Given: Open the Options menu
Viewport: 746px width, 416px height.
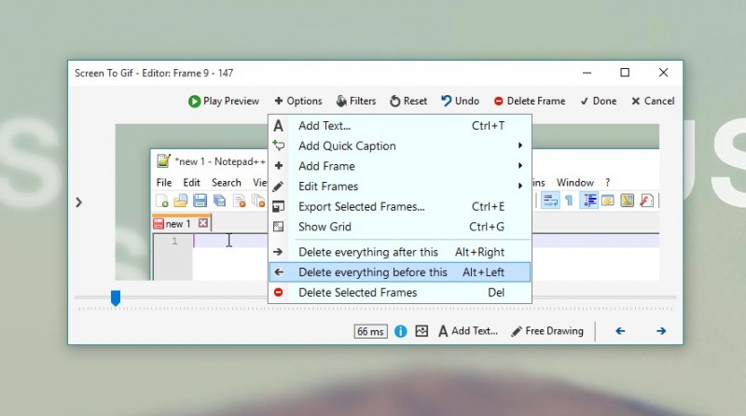Looking at the screenshot, I should pos(298,101).
